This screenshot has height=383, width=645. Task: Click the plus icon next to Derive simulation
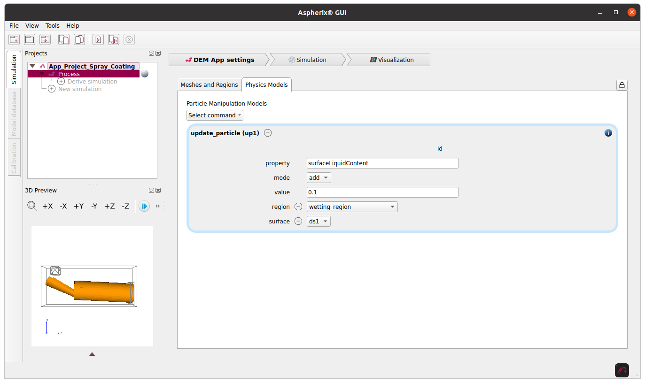(x=61, y=82)
